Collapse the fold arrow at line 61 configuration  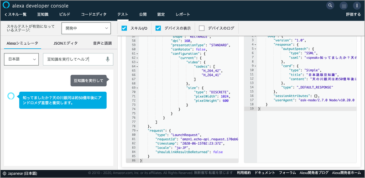pos(137,54)
